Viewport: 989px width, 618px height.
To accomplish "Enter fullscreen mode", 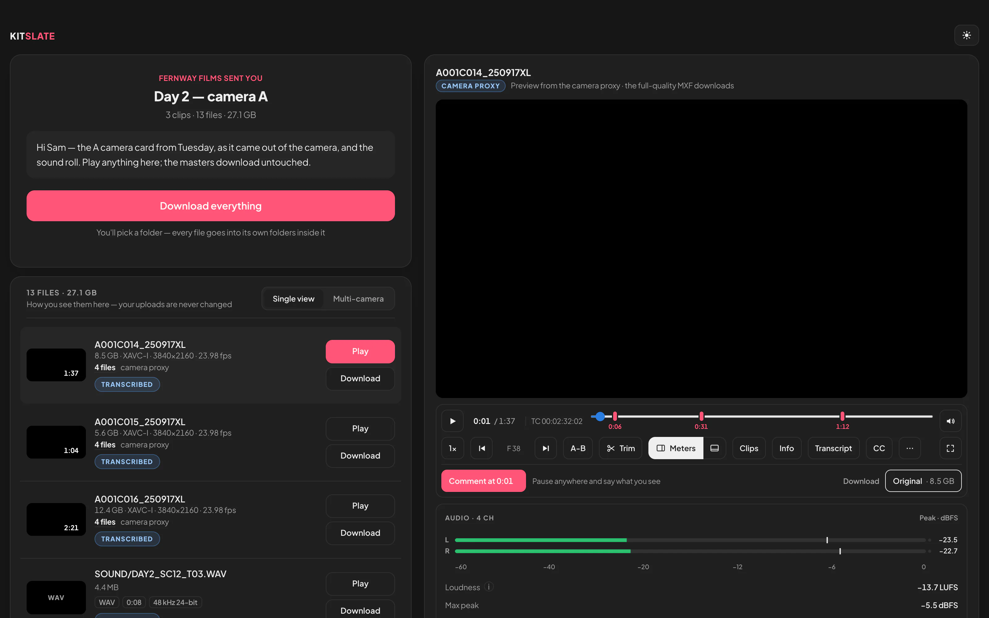I will click(x=950, y=448).
